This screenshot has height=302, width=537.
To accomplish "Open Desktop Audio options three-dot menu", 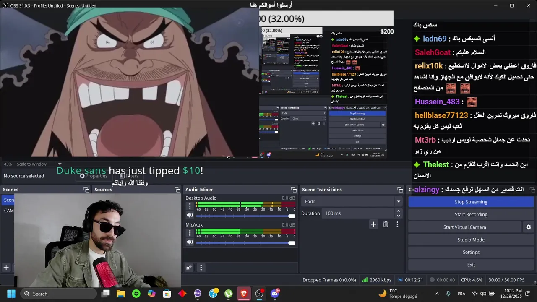I will (x=190, y=206).
